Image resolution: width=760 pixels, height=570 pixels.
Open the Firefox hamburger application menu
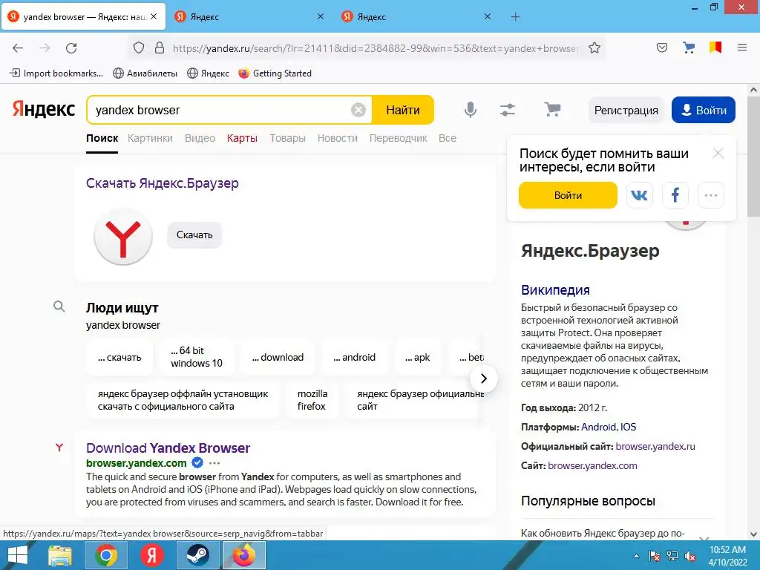click(741, 47)
